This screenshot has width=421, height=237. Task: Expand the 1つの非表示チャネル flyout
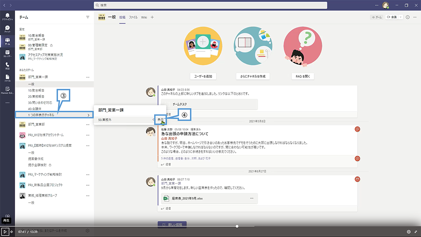(54, 115)
